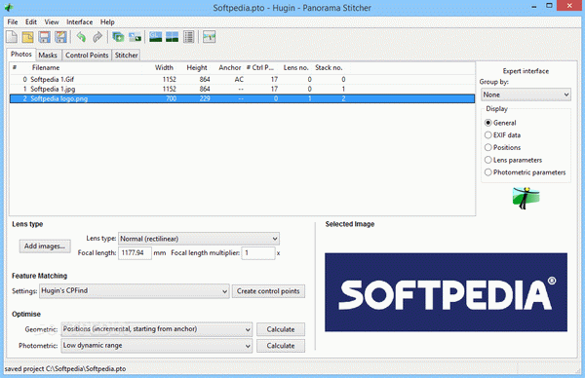Select the row Softpedia 1.jpg
Image resolution: width=585 pixels, height=378 pixels.
point(242,89)
